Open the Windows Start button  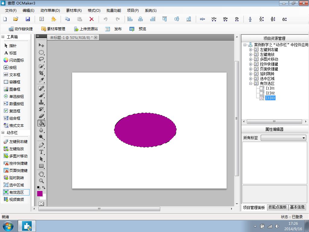point(8,226)
